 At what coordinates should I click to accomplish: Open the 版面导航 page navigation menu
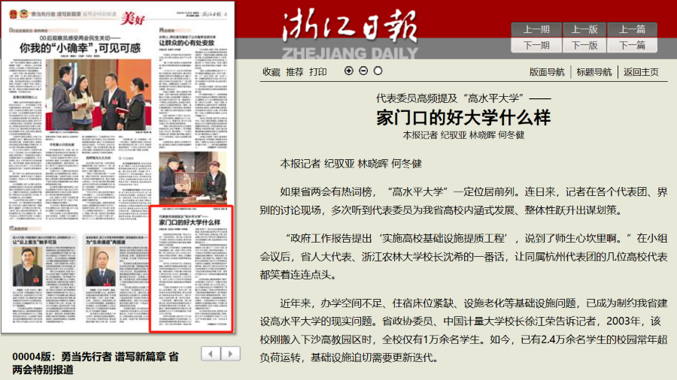[547, 72]
